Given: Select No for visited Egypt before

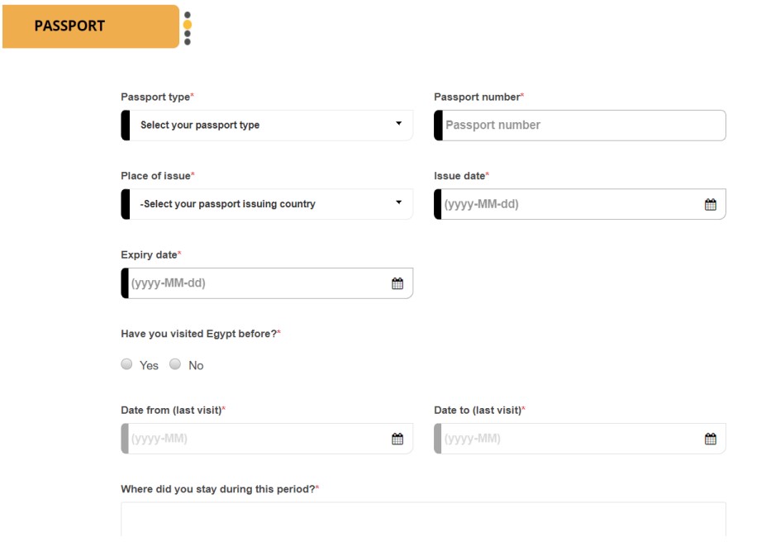Looking at the screenshot, I should [x=175, y=364].
